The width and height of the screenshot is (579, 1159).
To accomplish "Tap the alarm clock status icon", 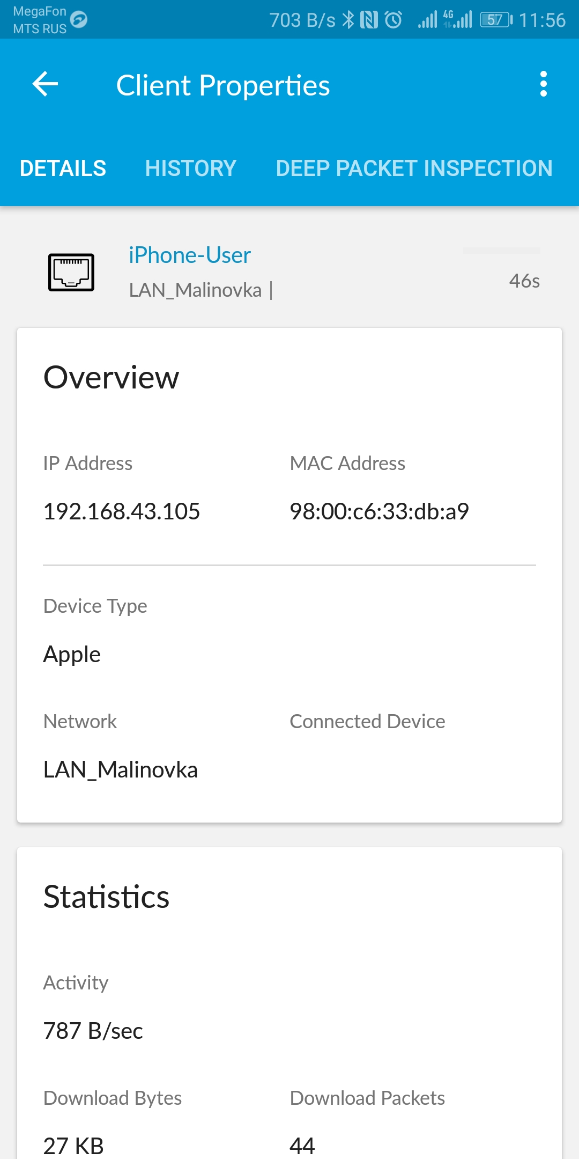I will 394,20.
